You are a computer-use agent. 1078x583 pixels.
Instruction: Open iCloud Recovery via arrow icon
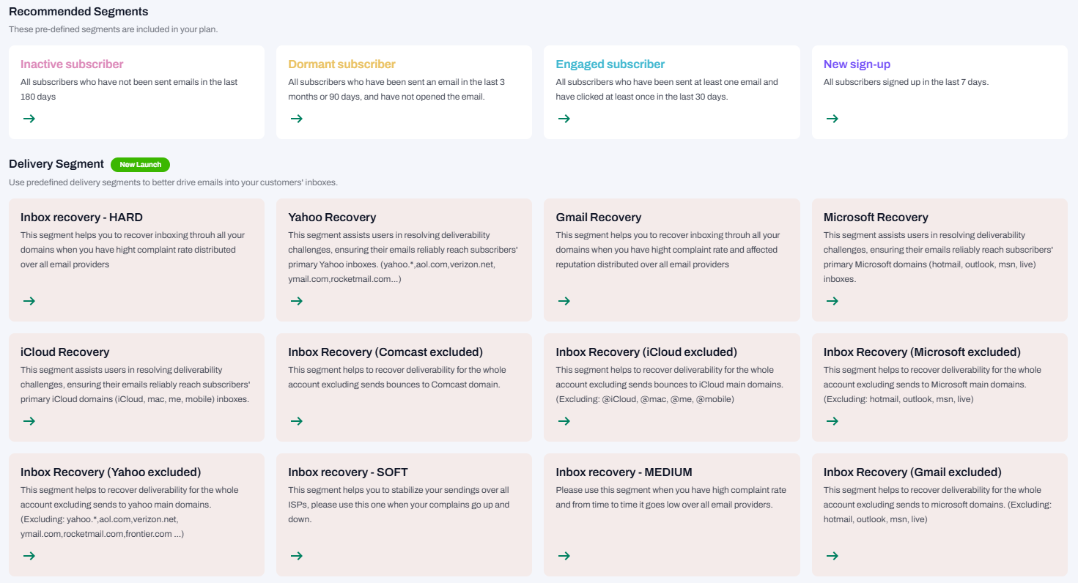tap(29, 421)
